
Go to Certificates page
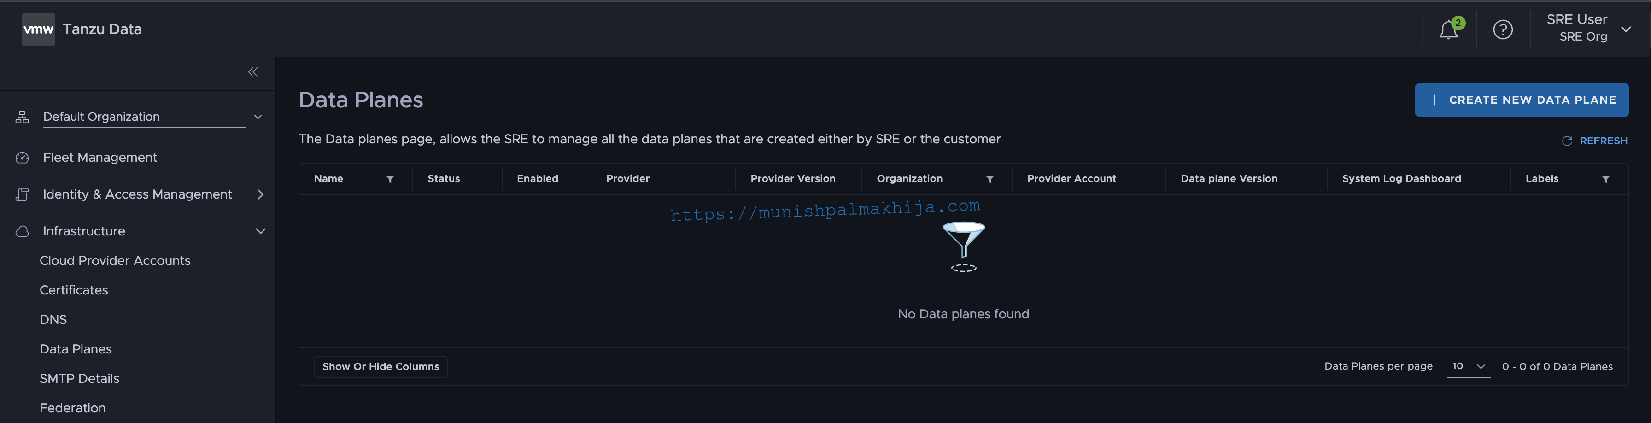coord(74,290)
